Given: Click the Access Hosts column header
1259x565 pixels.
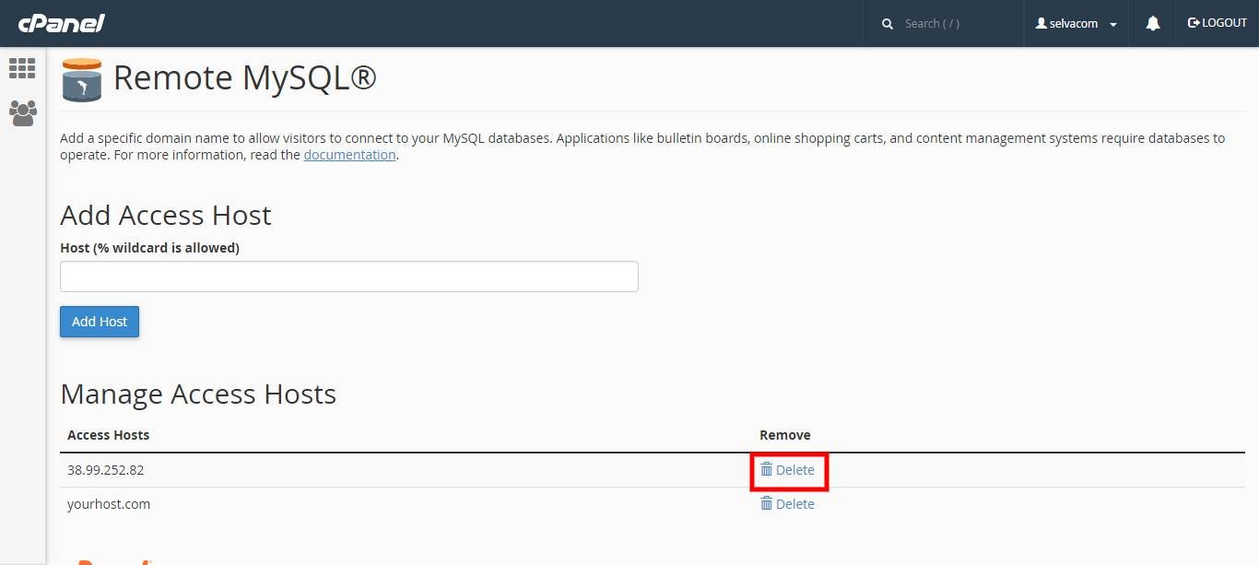Looking at the screenshot, I should (x=108, y=435).
